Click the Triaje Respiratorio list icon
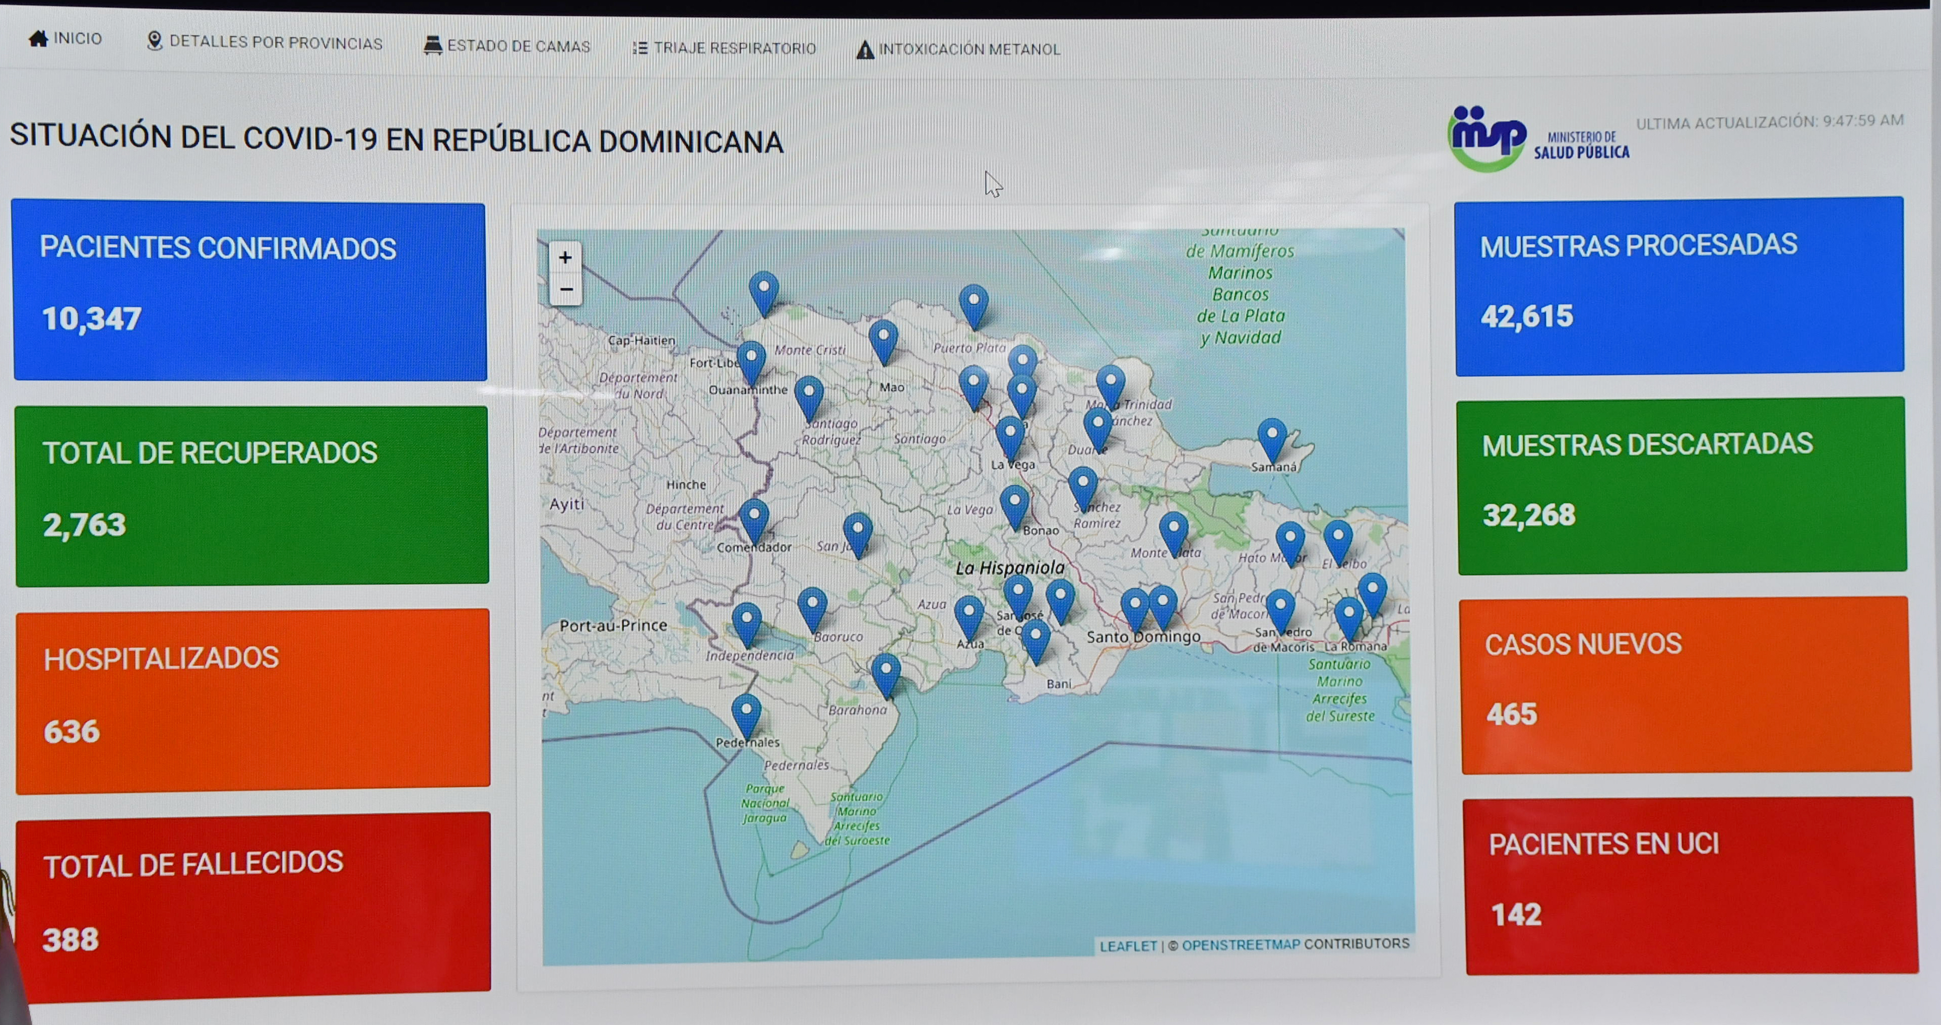Image resolution: width=1941 pixels, height=1025 pixels. [x=640, y=48]
